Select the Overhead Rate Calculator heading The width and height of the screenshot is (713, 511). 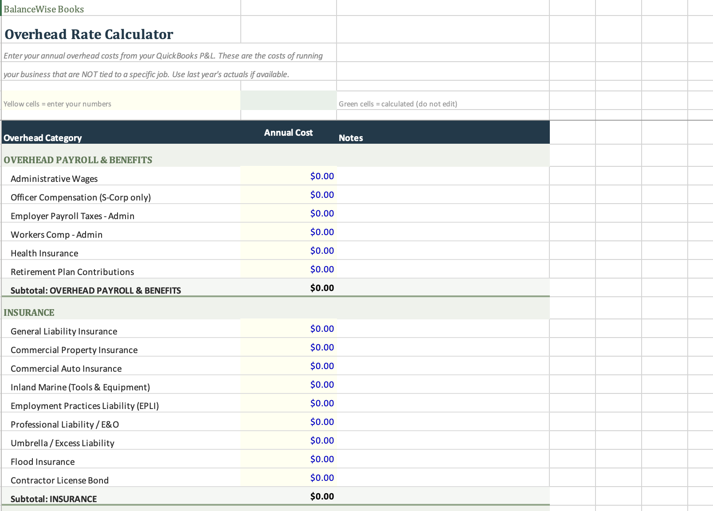89,34
